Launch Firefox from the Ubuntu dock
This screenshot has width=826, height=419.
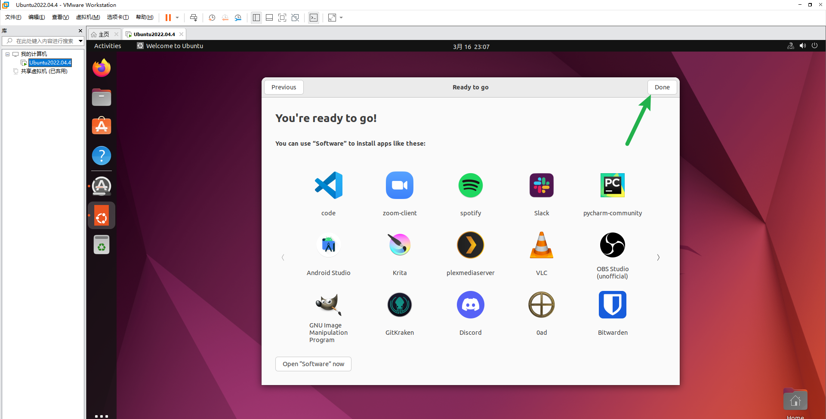(102, 68)
